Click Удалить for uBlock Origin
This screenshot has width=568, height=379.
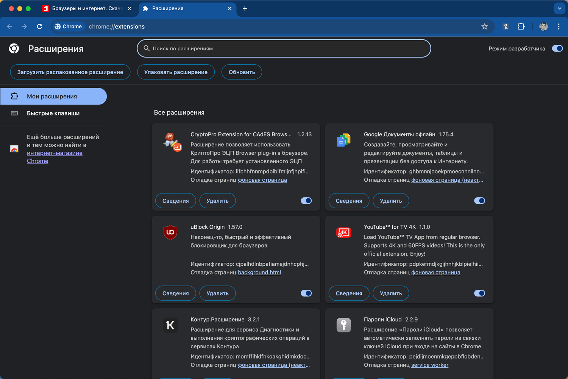[217, 293]
